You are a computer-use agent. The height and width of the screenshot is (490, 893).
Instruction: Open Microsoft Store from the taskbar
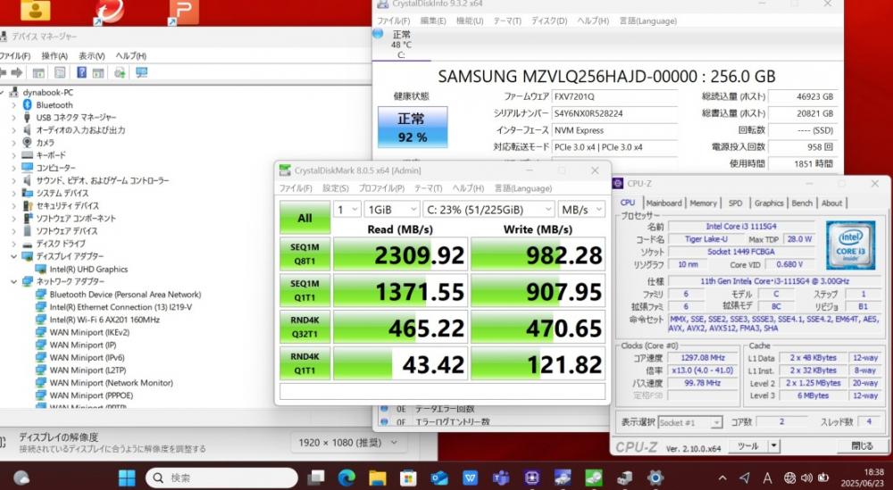pos(408,478)
